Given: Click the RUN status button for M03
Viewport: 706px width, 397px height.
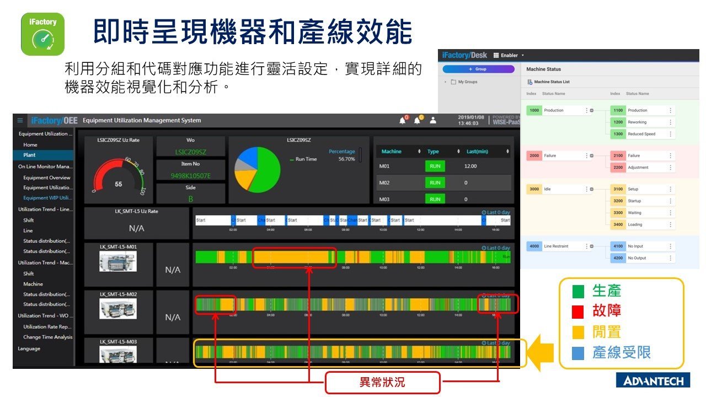Looking at the screenshot, I should tap(435, 199).
